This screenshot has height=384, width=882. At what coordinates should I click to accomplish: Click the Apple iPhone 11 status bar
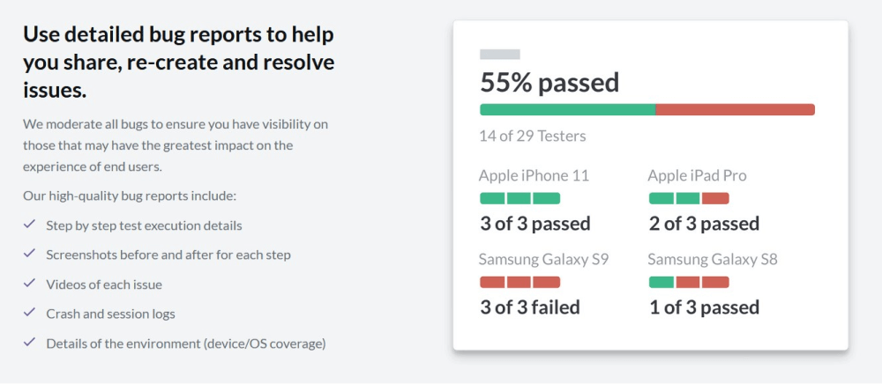click(x=519, y=198)
